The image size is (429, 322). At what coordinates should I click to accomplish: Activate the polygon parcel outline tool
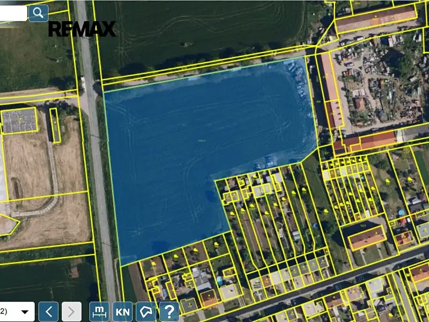(146, 312)
